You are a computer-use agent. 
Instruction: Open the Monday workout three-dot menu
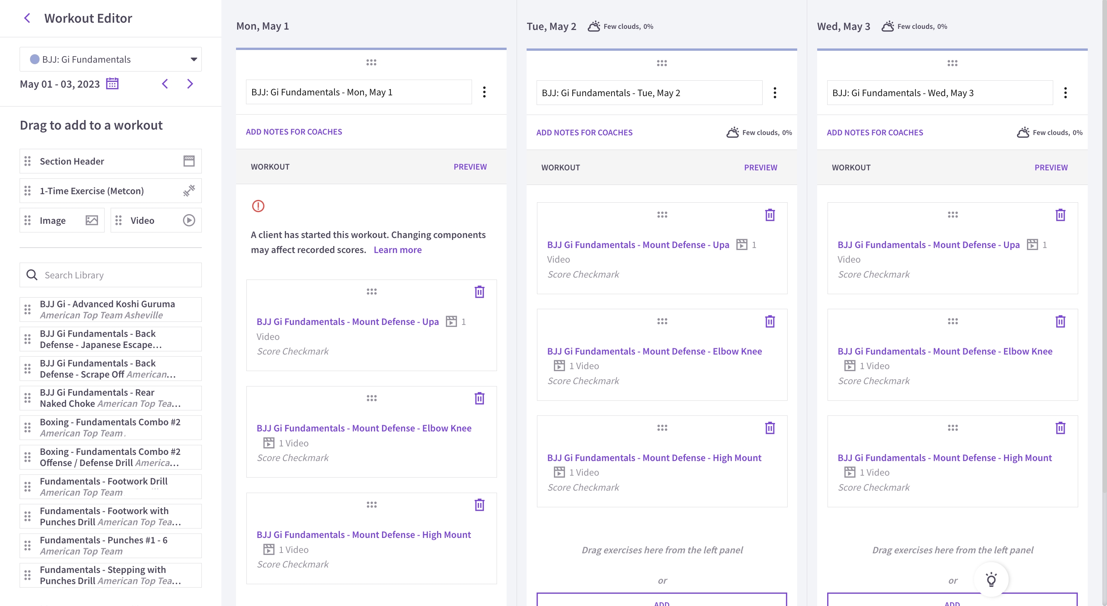click(x=484, y=92)
